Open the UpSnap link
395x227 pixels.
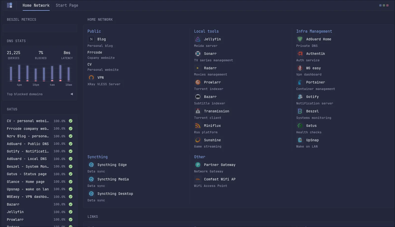pos(312,140)
